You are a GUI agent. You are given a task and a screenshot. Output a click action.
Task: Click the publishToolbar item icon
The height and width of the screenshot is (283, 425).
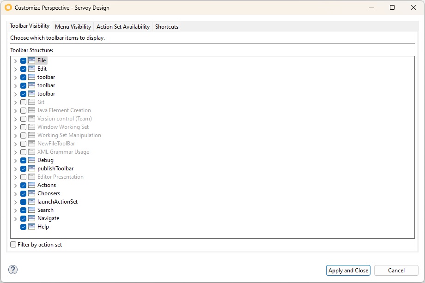tap(31, 169)
